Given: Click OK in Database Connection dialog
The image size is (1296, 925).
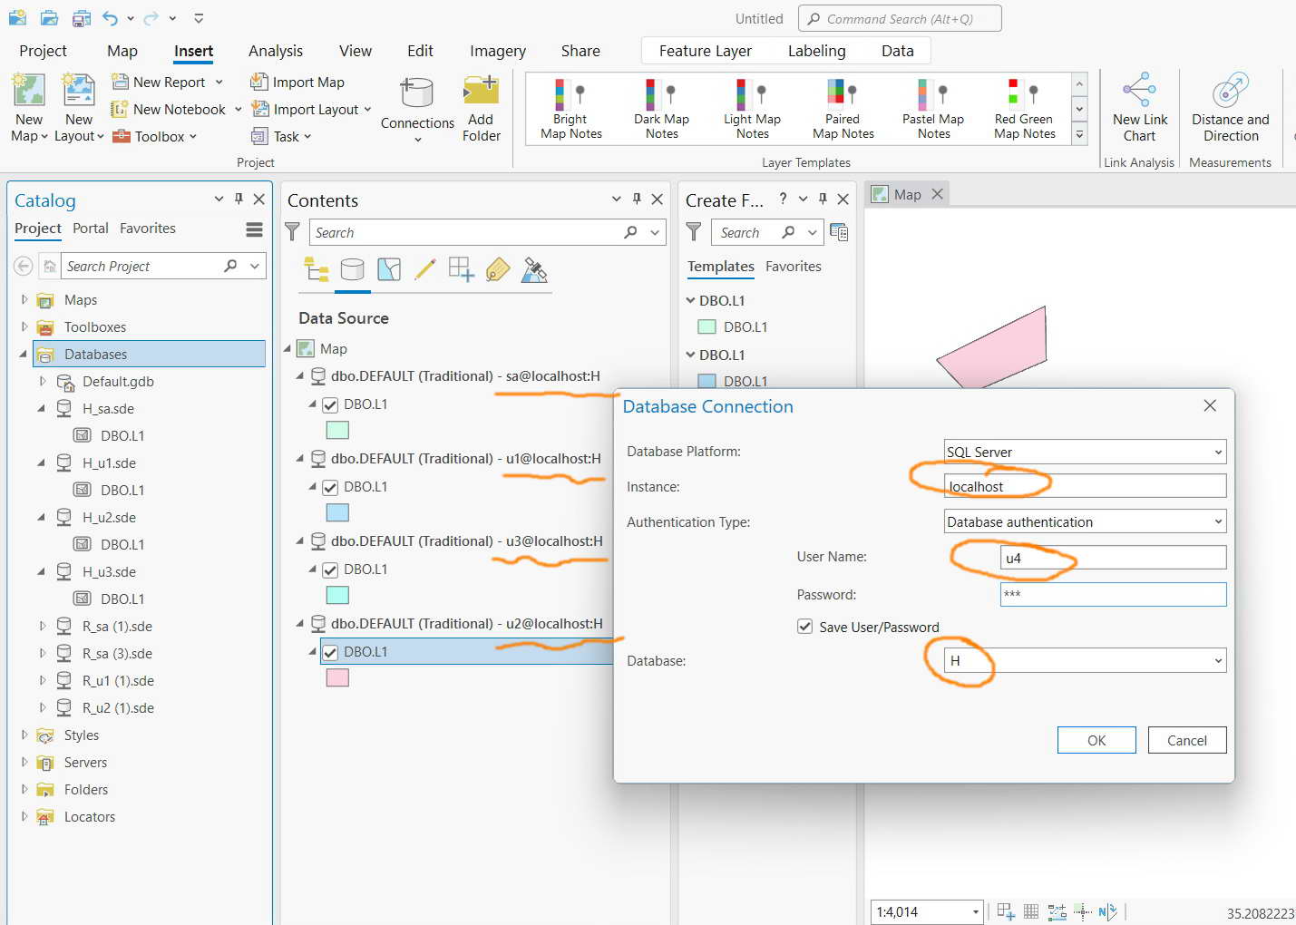Looking at the screenshot, I should point(1096,740).
